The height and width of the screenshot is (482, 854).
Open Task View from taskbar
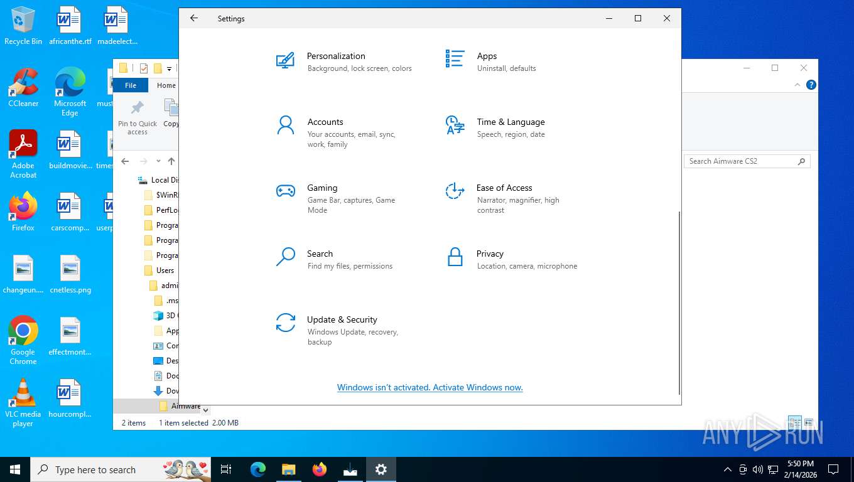point(226,469)
